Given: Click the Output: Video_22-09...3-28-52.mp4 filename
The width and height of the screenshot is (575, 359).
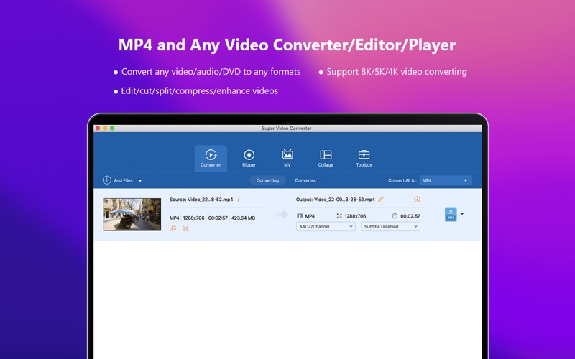Looking at the screenshot, I should pyautogui.click(x=335, y=200).
